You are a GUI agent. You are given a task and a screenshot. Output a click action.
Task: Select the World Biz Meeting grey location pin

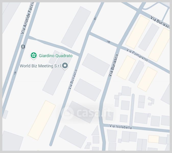[x=65, y=66]
